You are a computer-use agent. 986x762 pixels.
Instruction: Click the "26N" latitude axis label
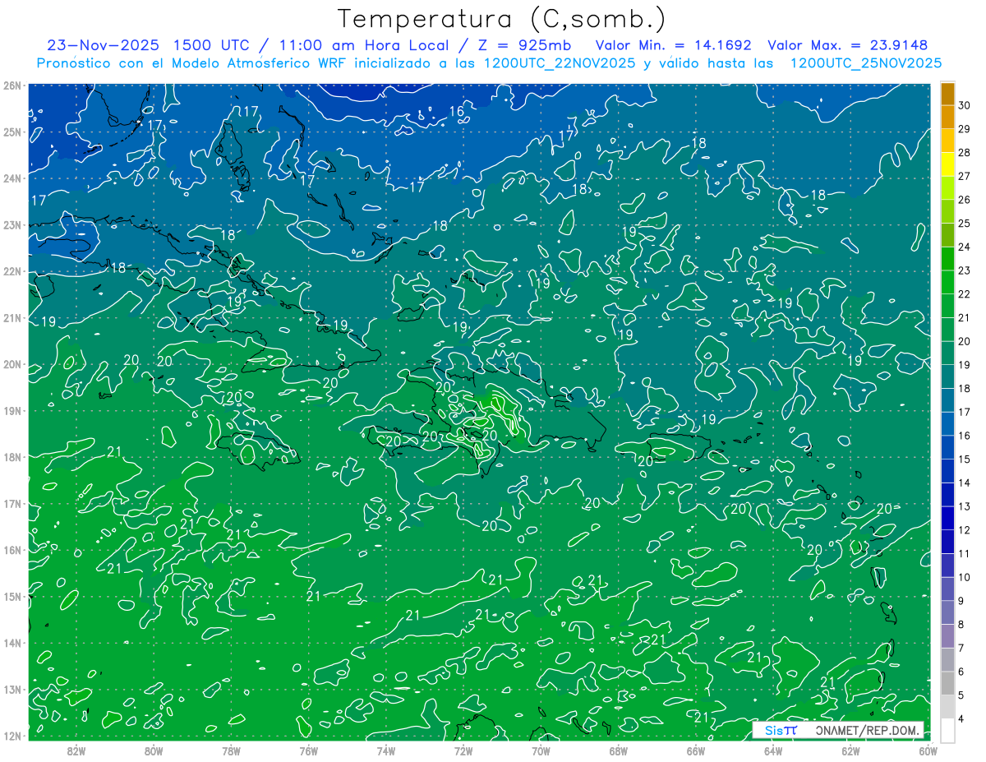pyautogui.click(x=12, y=85)
